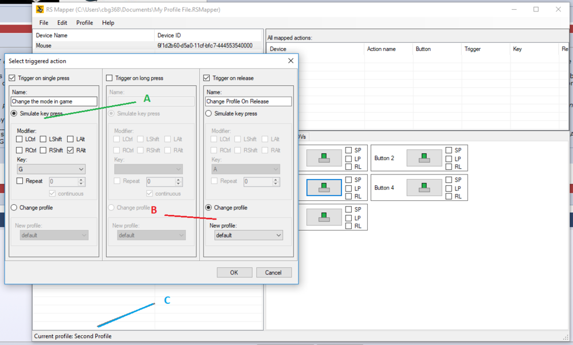The width and height of the screenshot is (573, 345).
Task: Check RL box for Button 4
Action: tap(449, 196)
